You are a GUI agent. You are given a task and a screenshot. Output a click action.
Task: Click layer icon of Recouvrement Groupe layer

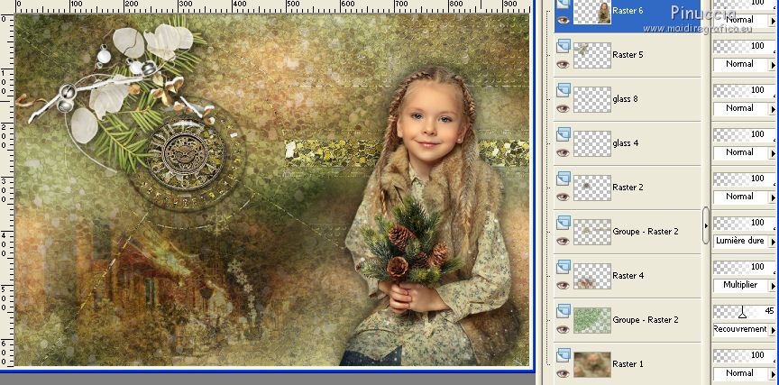coord(563,311)
